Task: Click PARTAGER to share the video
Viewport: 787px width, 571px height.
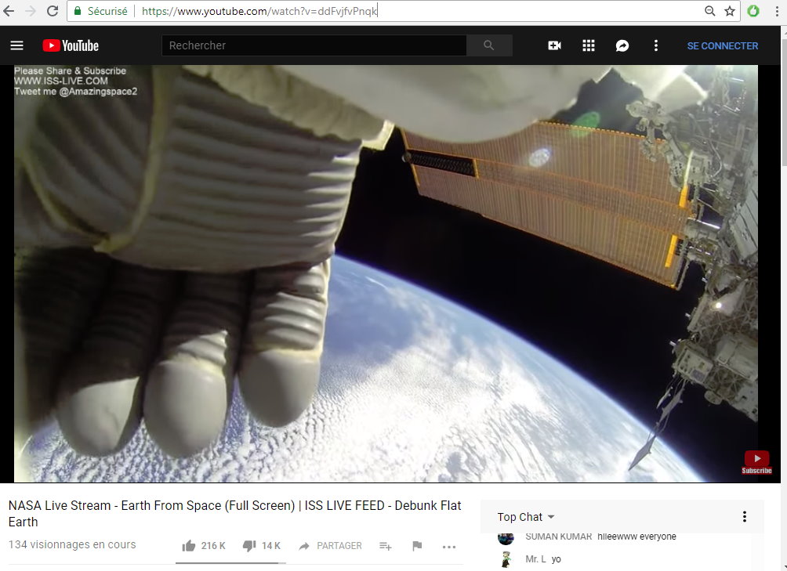Action: (x=330, y=545)
